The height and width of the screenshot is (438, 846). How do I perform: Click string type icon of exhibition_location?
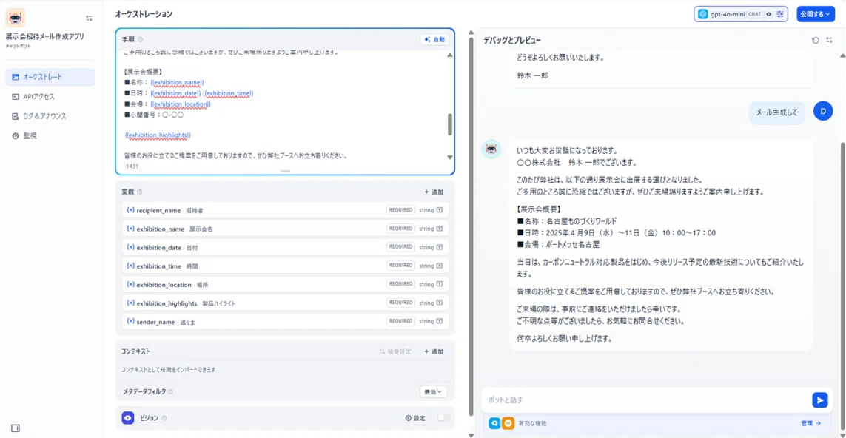[440, 284]
